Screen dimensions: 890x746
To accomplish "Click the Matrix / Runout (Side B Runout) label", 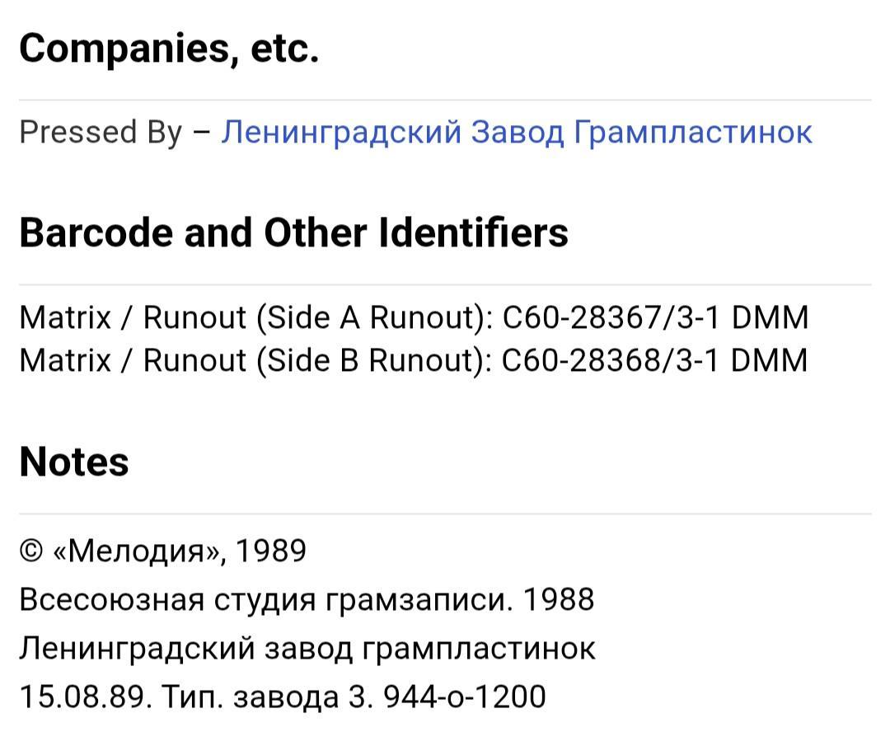I will 255,360.
